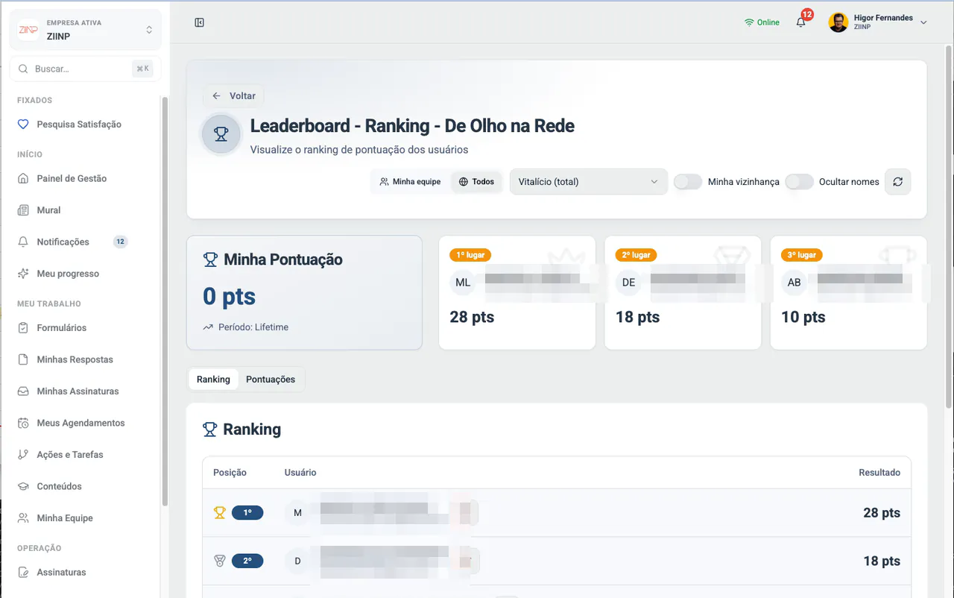Switch to the Ranking tab
Image resolution: width=954 pixels, height=598 pixels.
(213, 379)
